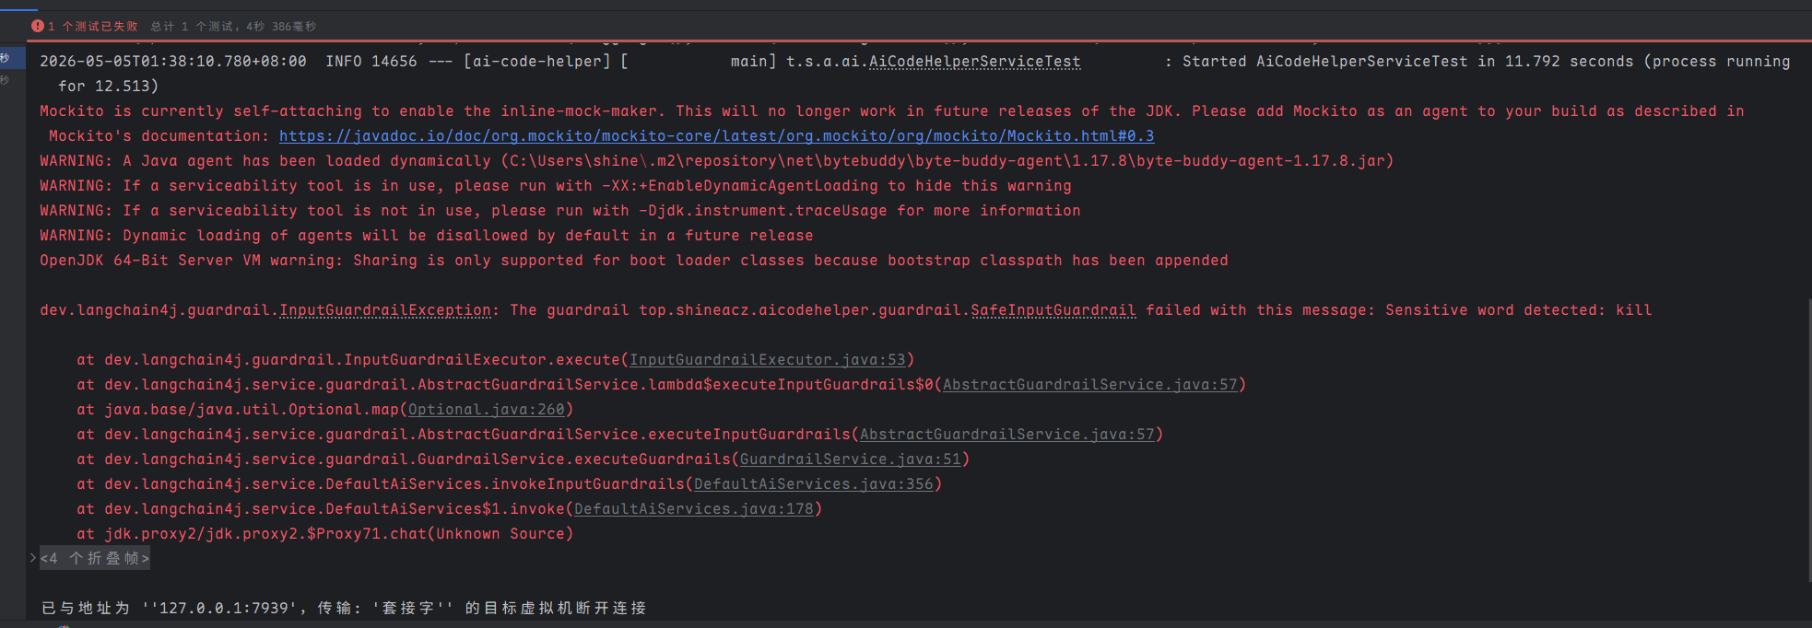The image size is (1812, 628).
Task: Navigate to DefaultAiServices.java:356
Action: point(813,484)
